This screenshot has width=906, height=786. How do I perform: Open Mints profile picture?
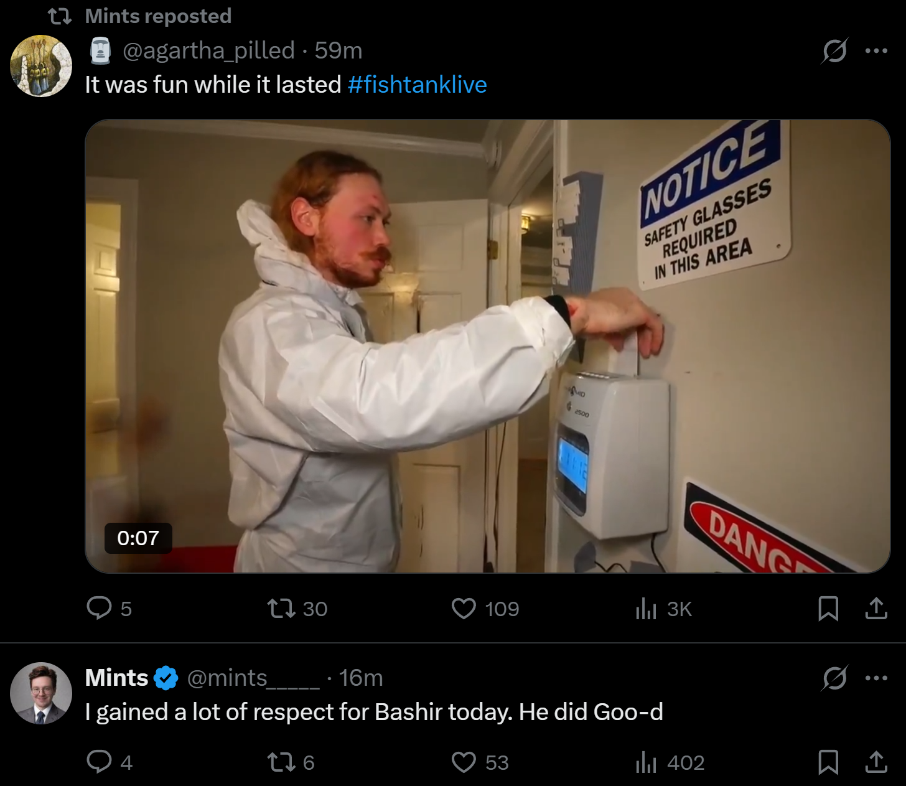[x=41, y=693]
